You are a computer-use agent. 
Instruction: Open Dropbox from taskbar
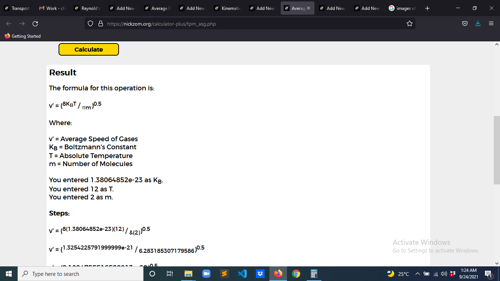(260, 274)
